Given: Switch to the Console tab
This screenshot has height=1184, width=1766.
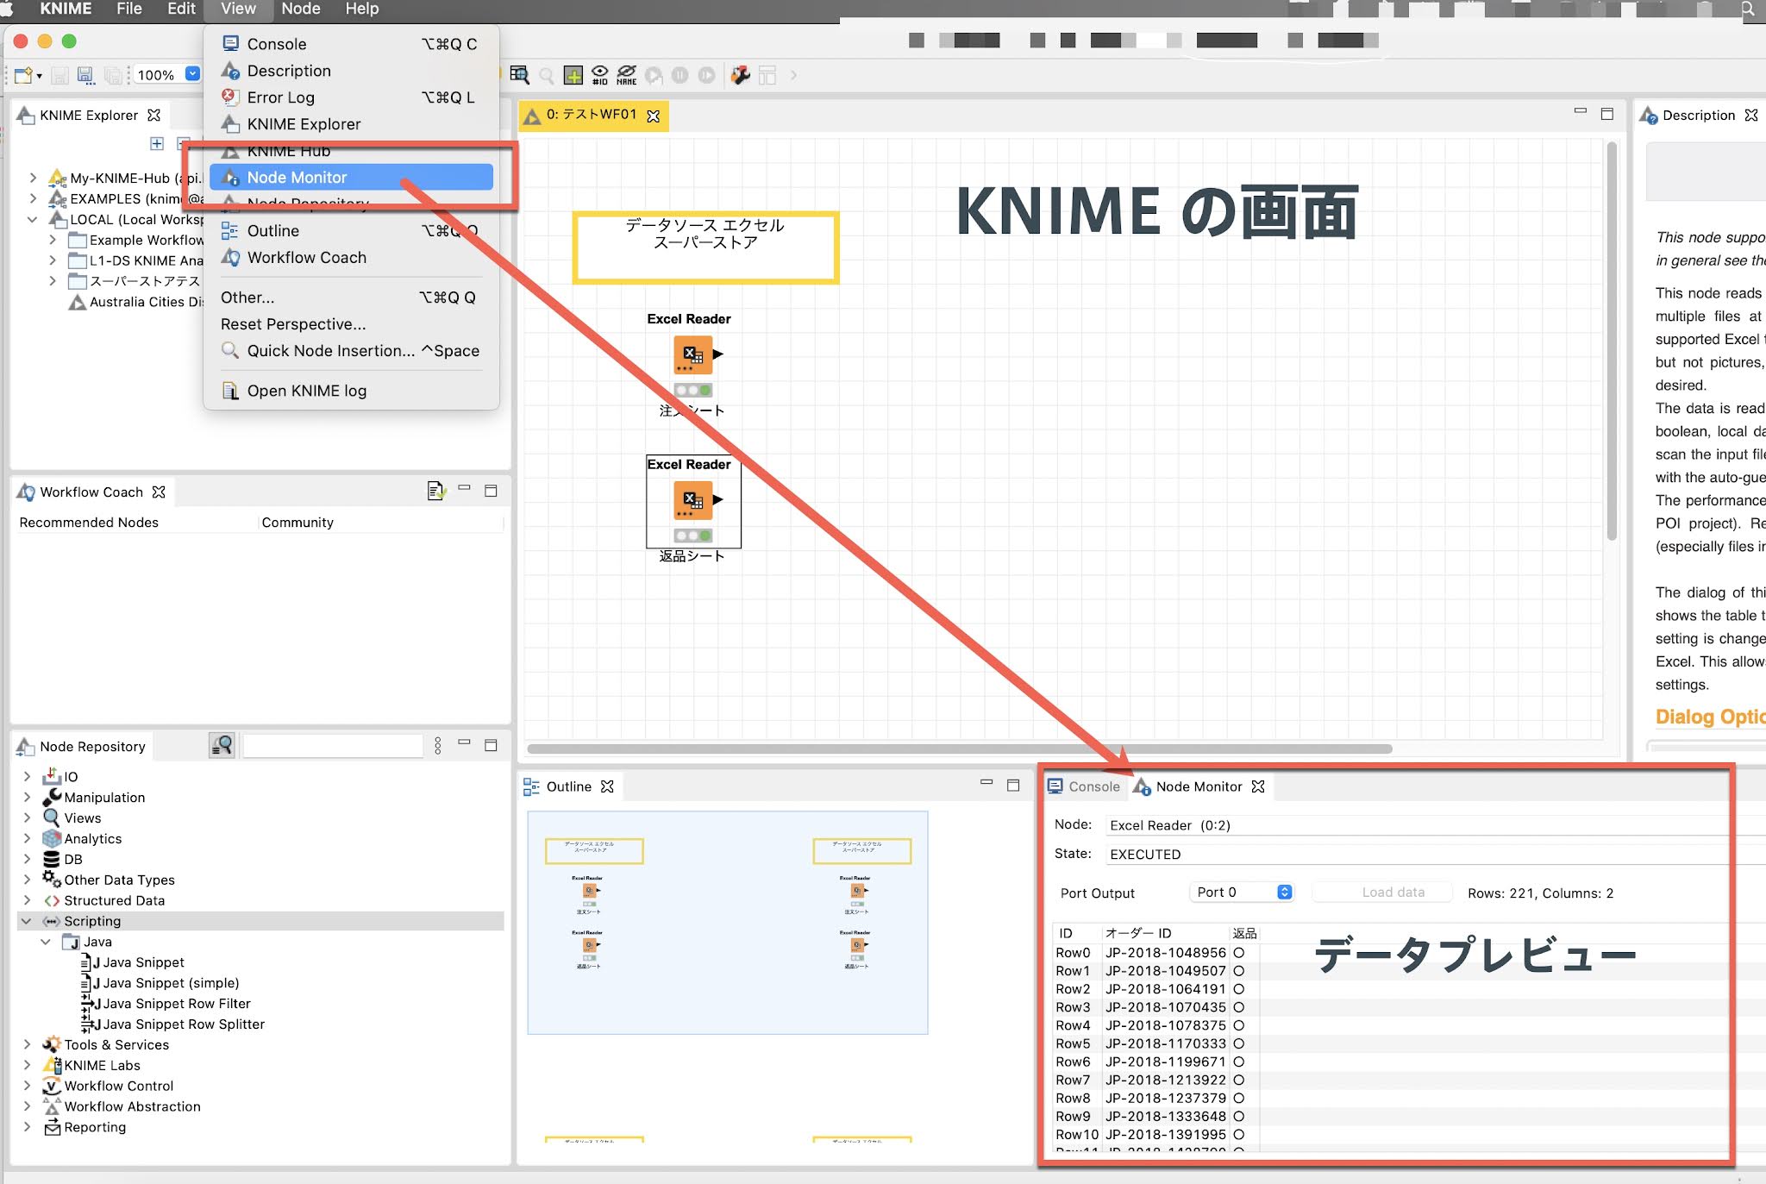Looking at the screenshot, I should coord(1084,786).
